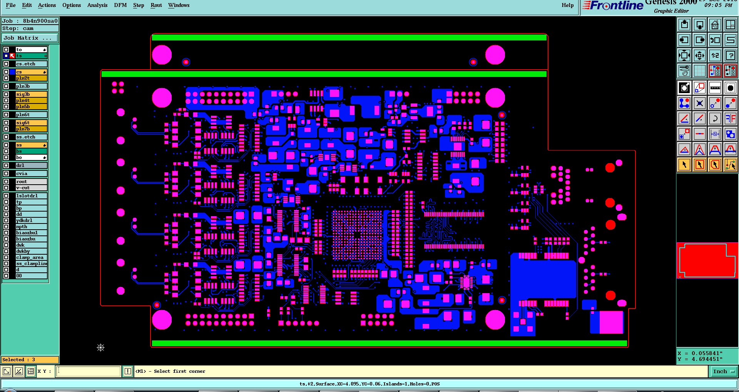
Task: Open the wrench and palette settings icon
Action: pyautogui.click(x=684, y=71)
